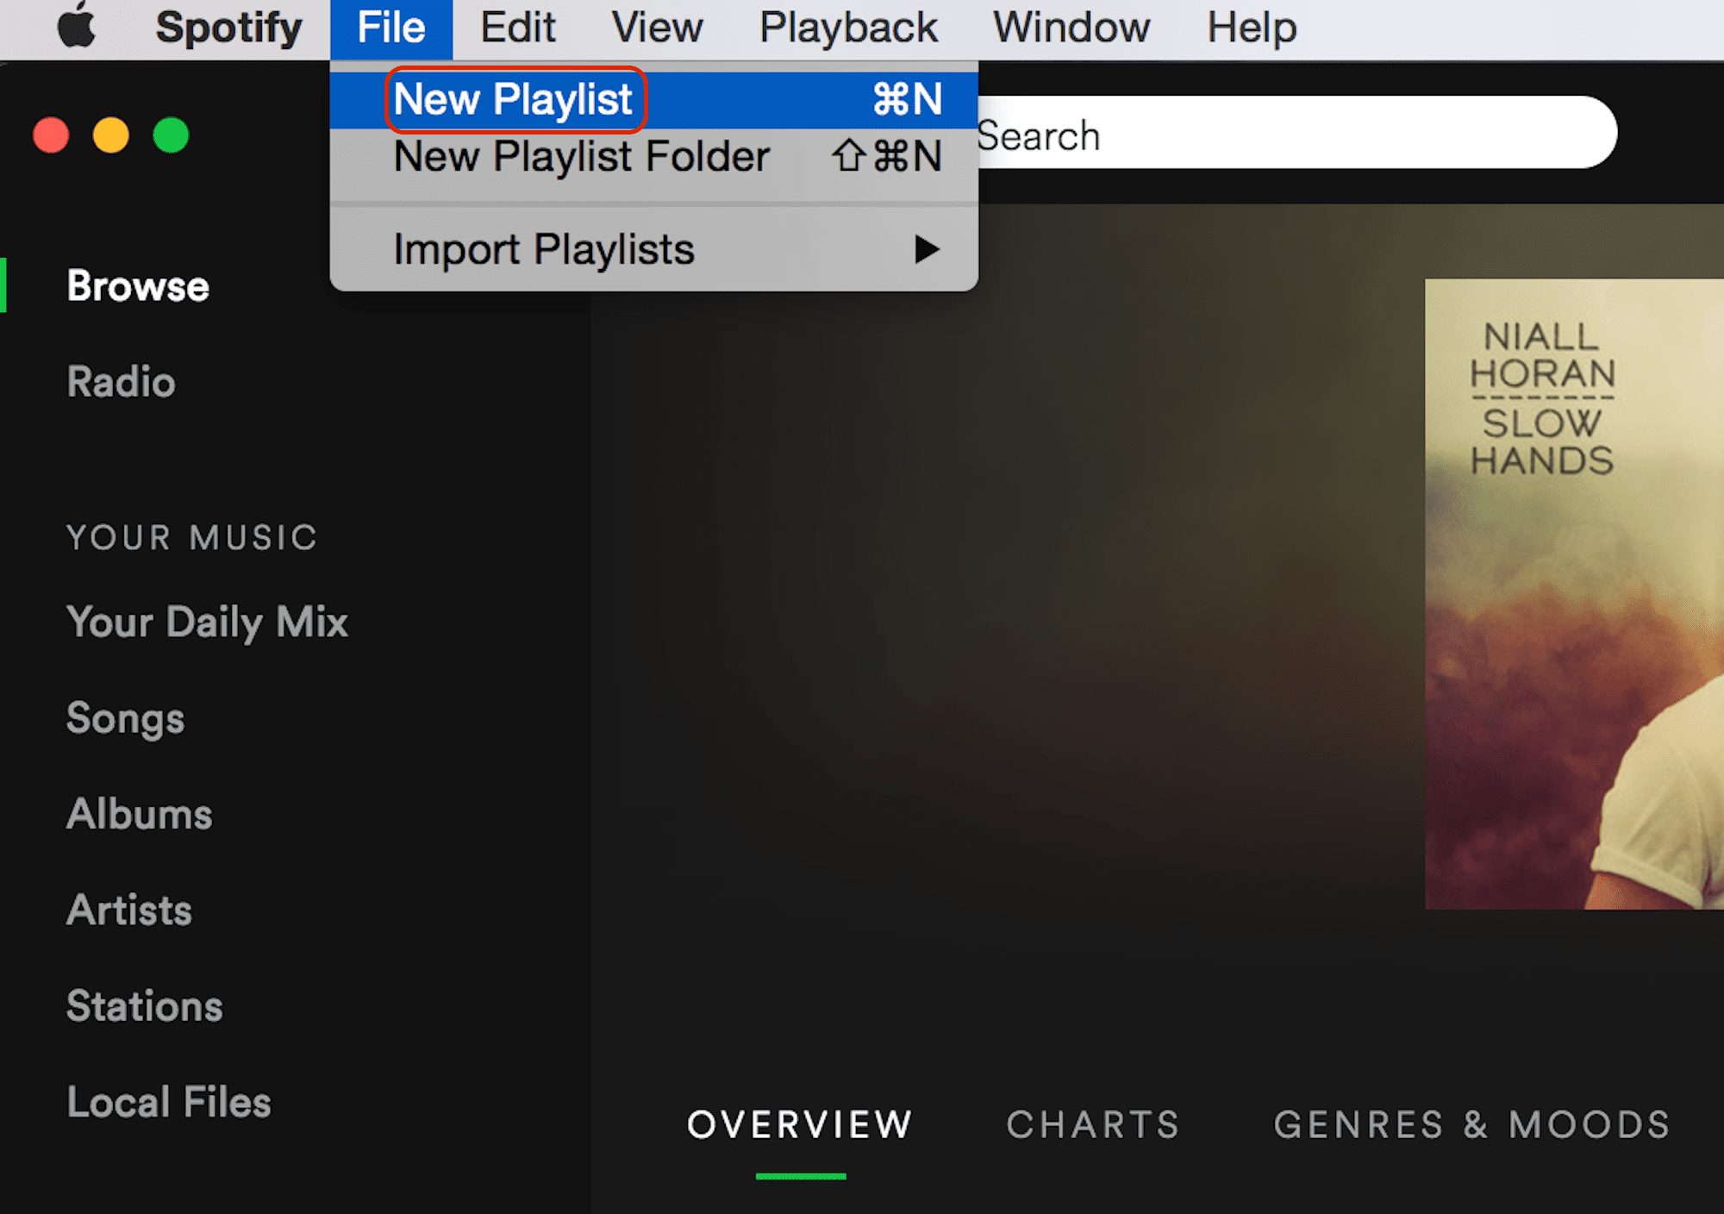Open the Playback menu
The height and width of the screenshot is (1214, 1724).
click(x=848, y=28)
